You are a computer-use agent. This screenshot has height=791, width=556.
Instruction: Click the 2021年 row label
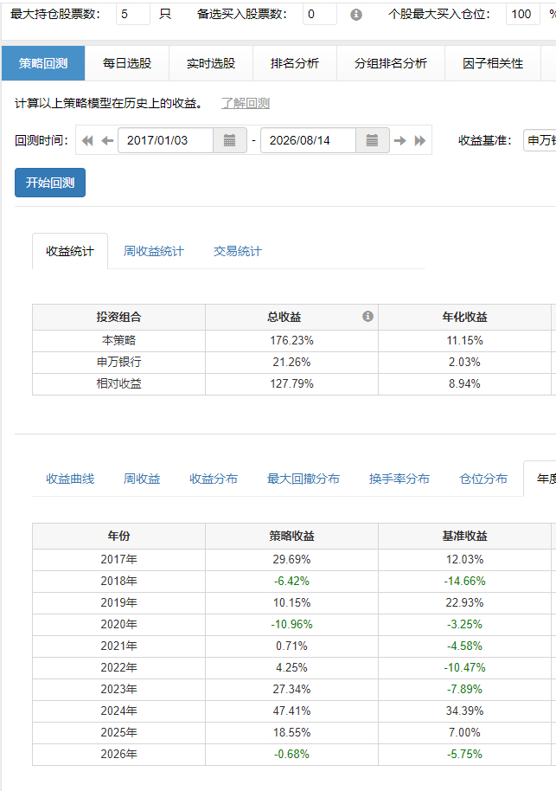click(x=119, y=646)
